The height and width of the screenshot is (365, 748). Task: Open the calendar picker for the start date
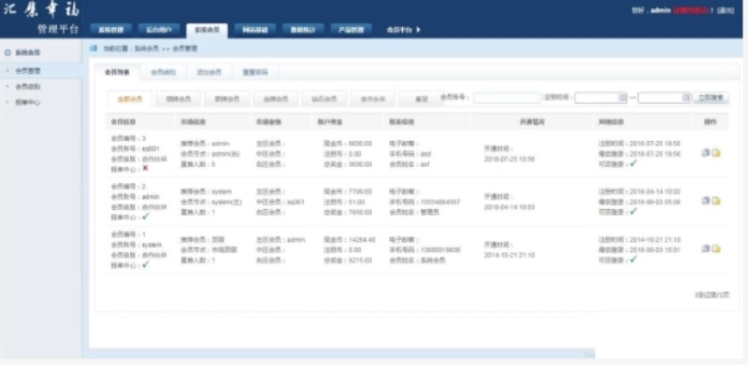pos(623,98)
